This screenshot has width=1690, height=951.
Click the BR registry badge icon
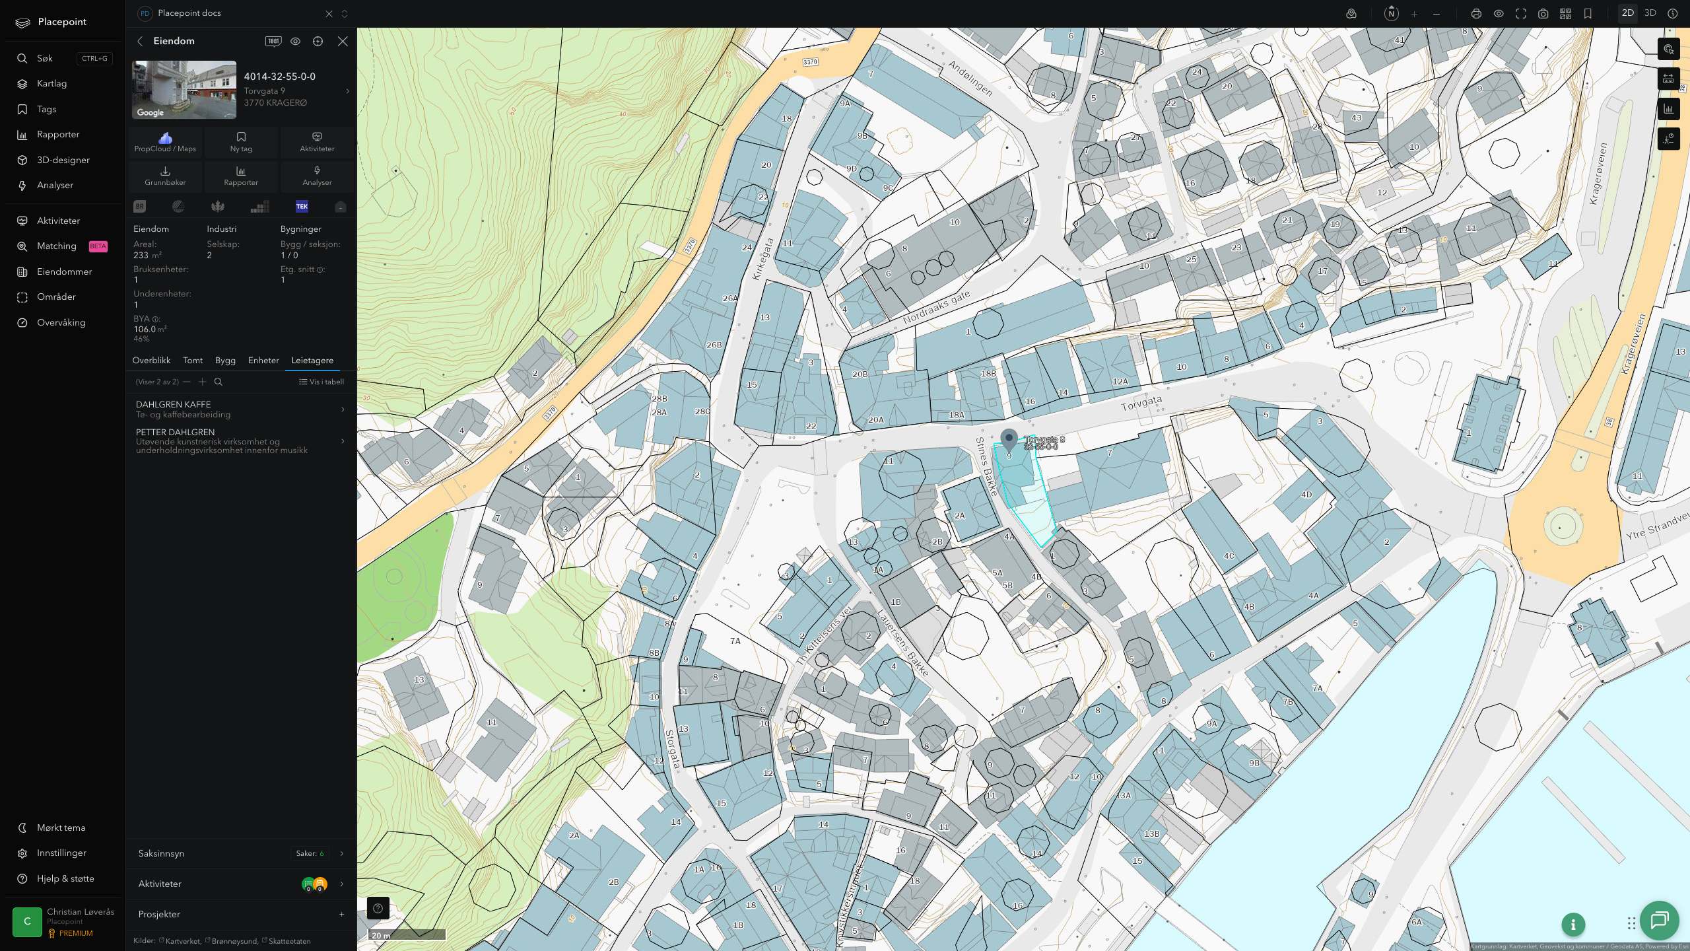pos(139,207)
